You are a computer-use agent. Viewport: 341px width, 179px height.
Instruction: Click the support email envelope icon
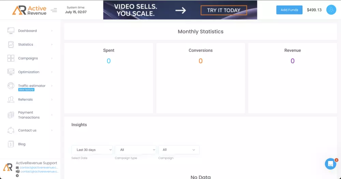point(17,167)
